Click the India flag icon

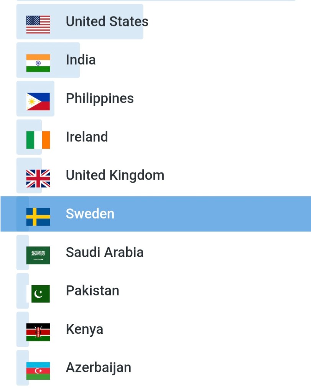click(x=38, y=63)
